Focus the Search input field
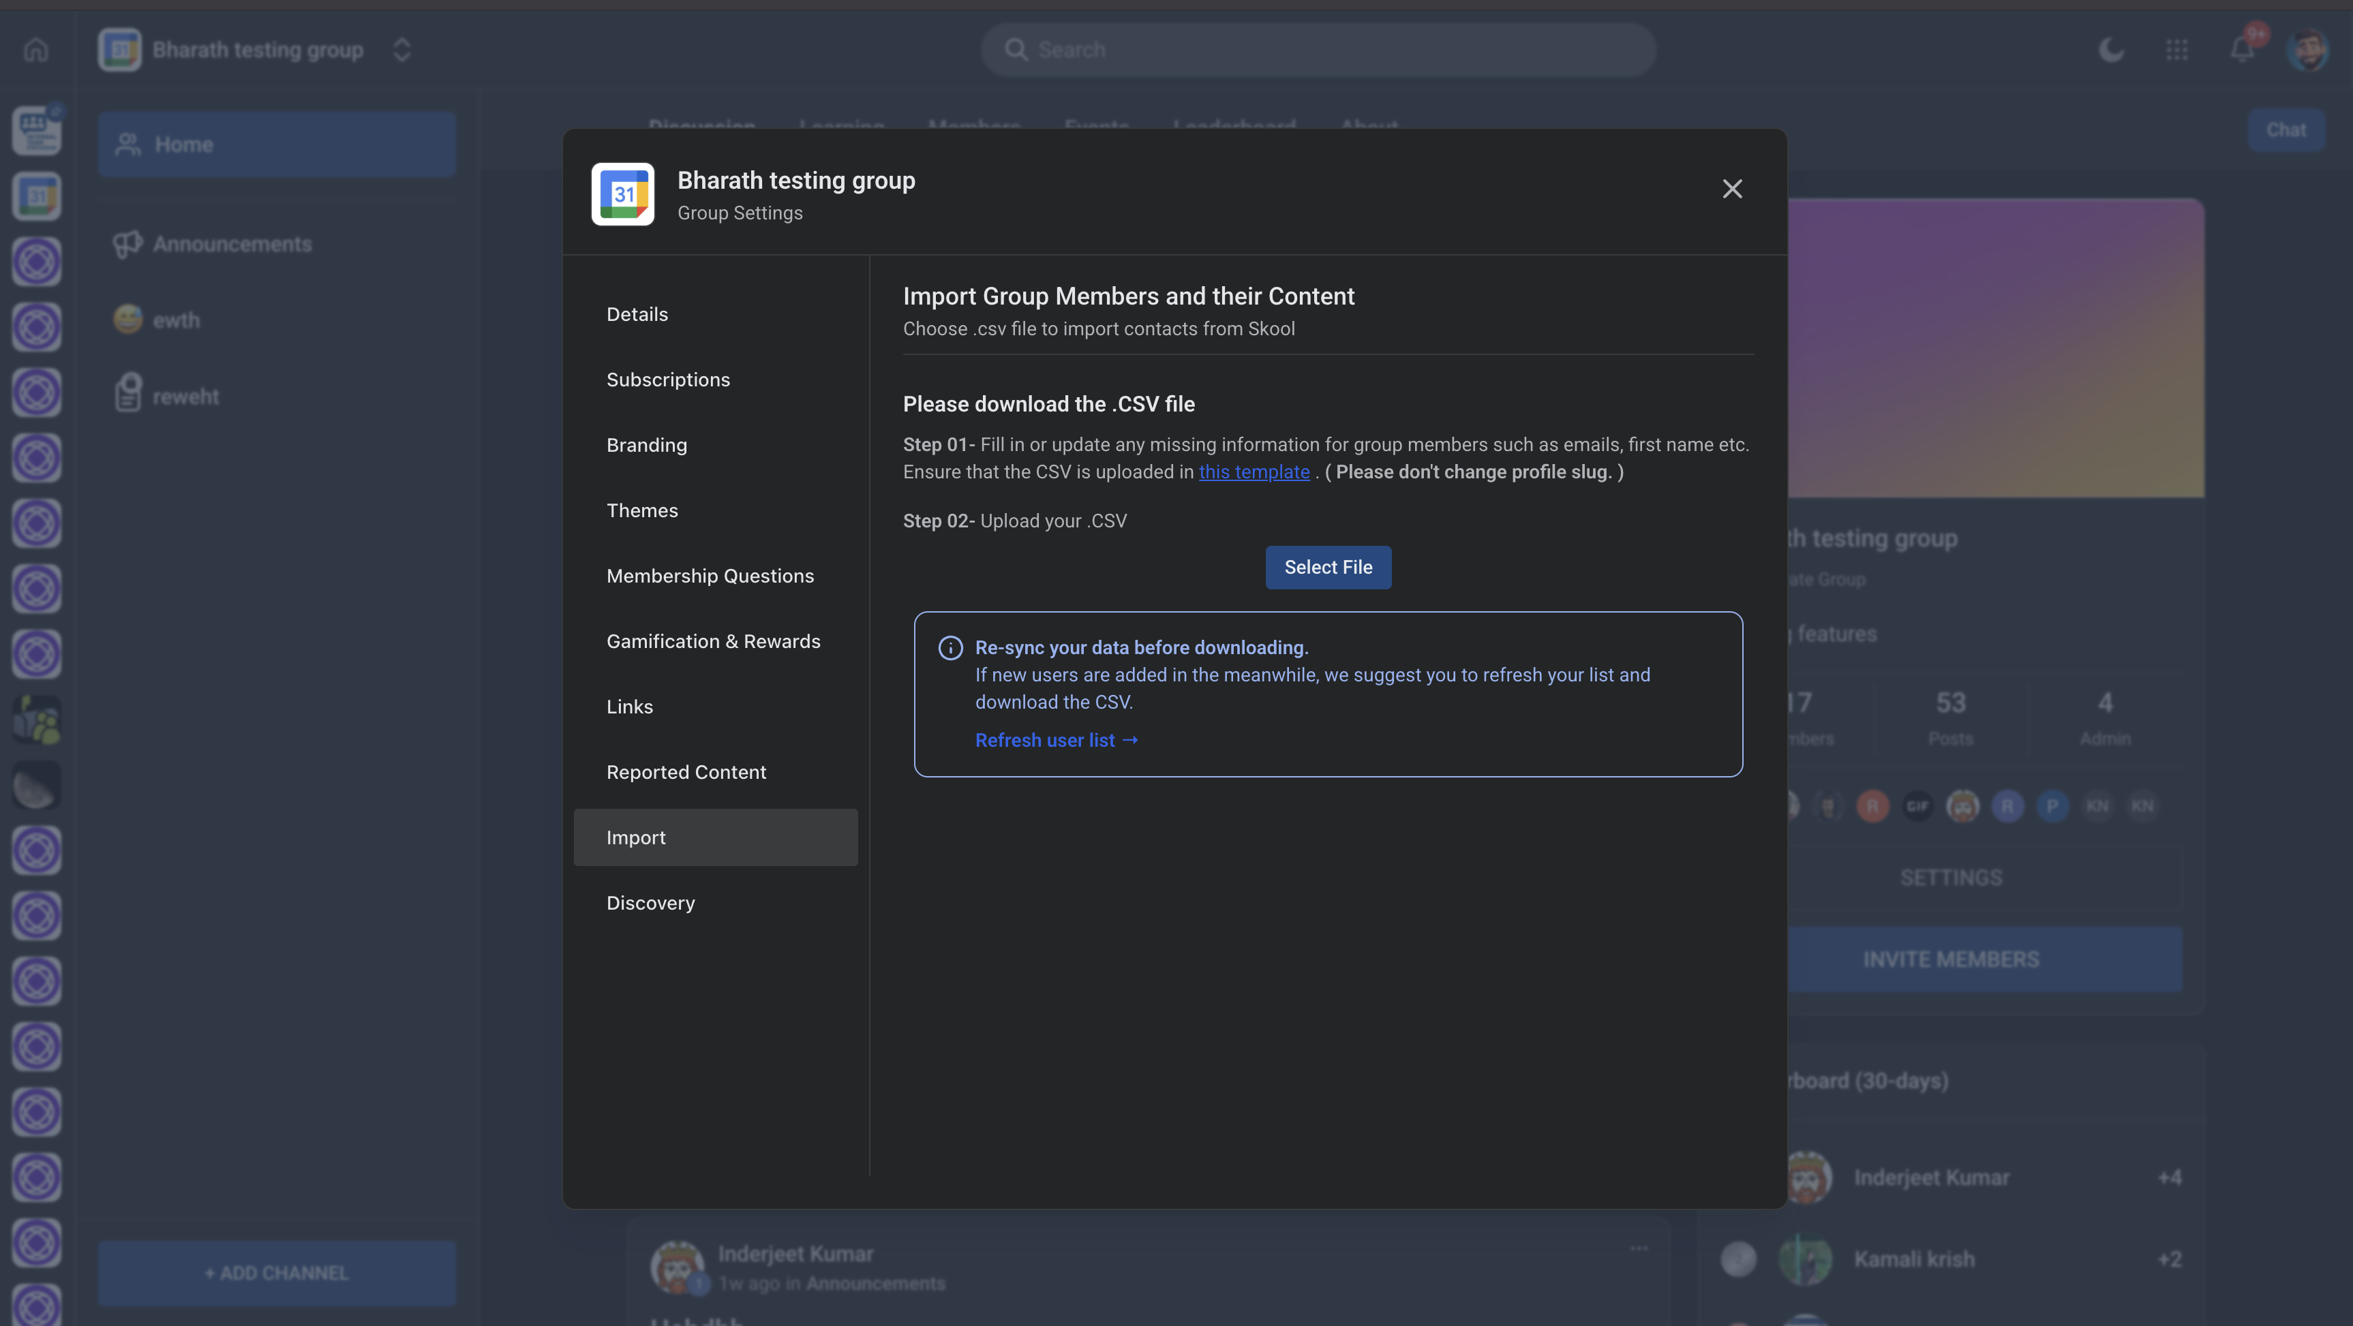 pyautogui.click(x=1318, y=50)
